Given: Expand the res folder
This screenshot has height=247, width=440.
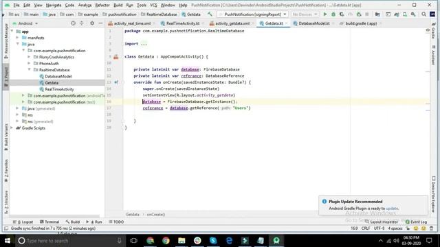Looking at the screenshot, I should click(x=17, y=115).
